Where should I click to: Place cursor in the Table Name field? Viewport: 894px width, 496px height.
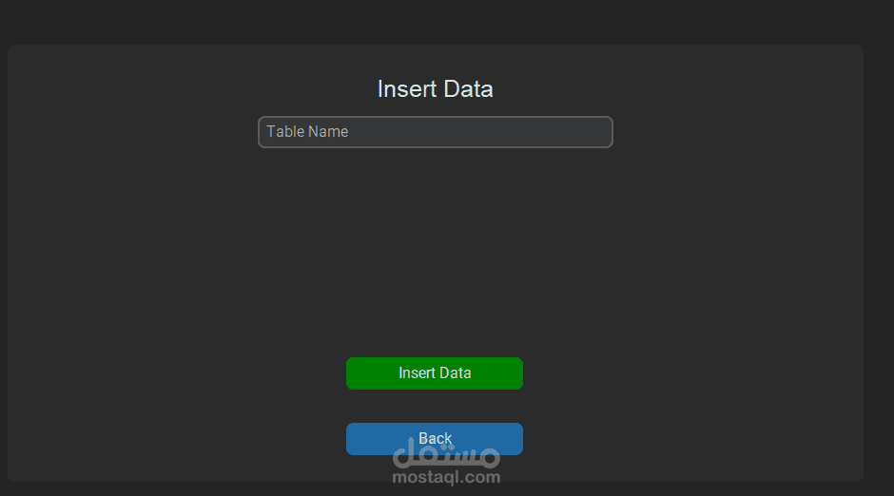coord(435,132)
